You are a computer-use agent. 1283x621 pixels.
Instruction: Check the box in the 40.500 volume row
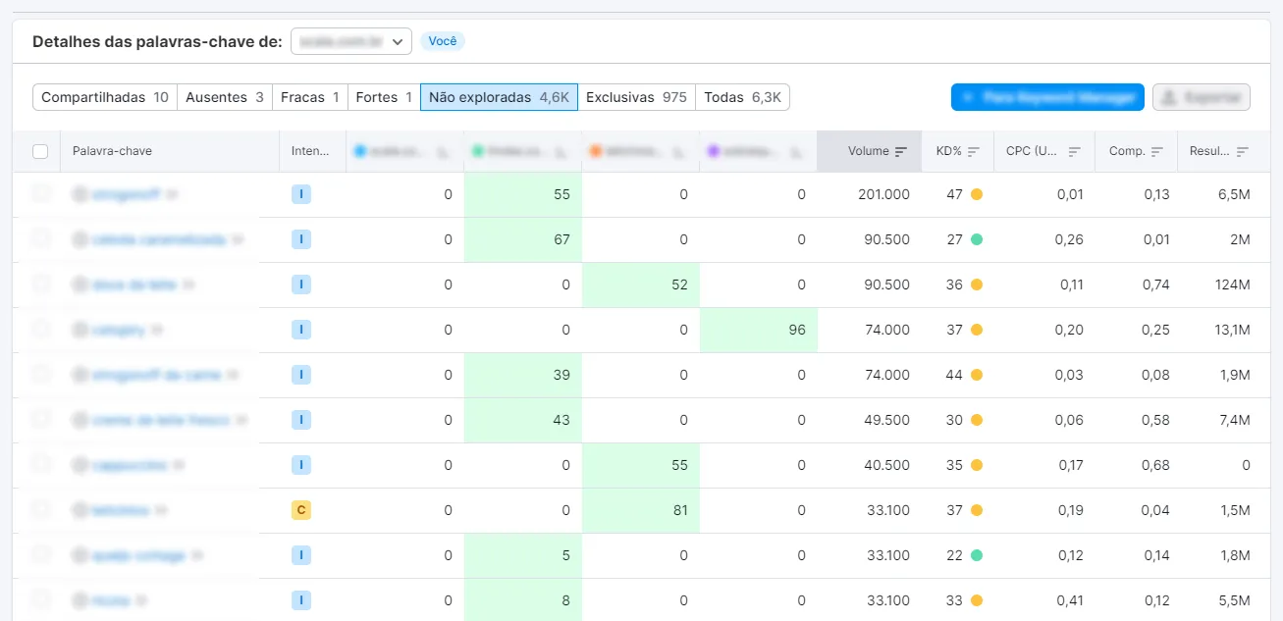click(x=40, y=464)
